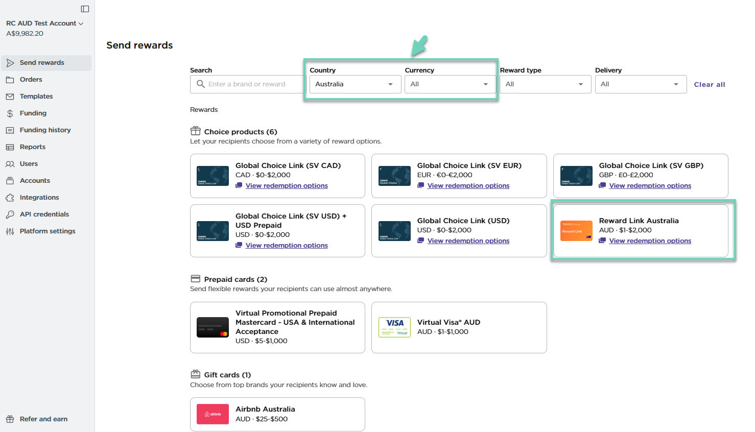This screenshot has width=755, height=432.
Task: Click the Templates envelope icon
Action: (x=10, y=97)
